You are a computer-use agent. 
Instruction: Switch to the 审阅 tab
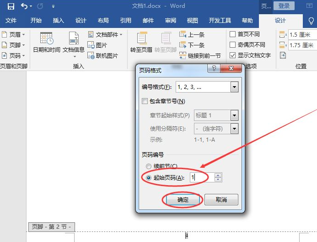coord(171,21)
